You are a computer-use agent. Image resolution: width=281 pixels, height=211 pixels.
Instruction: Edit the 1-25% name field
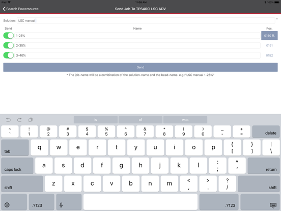pos(137,36)
